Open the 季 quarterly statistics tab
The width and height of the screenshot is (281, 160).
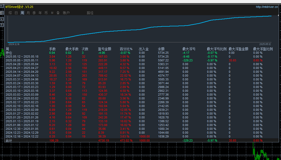34,13
